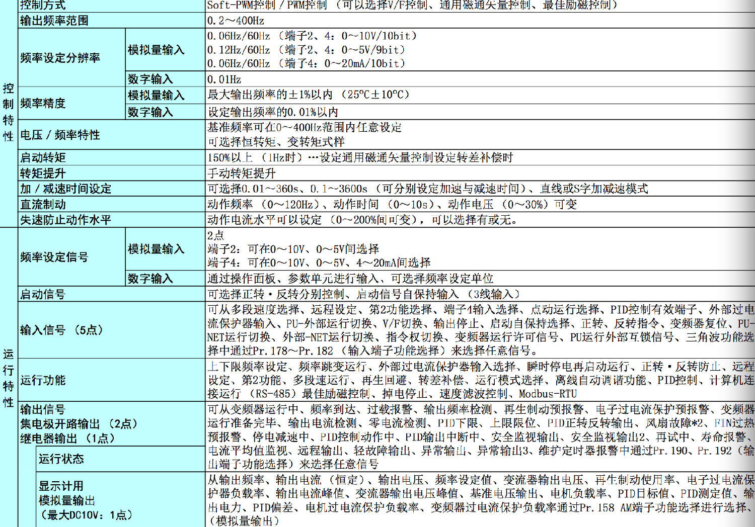Click 基准频率可在0～400Hz范围内任意设定 line
The width and height of the screenshot is (755, 527).
point(305,127)
